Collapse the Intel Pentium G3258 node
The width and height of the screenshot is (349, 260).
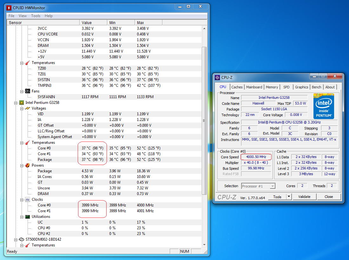pyautogui.click(x=16, y=103)
